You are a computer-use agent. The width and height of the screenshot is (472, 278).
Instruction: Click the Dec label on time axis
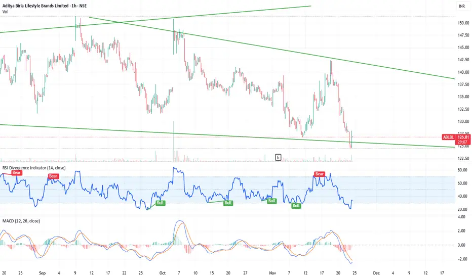tap(376, 273)
